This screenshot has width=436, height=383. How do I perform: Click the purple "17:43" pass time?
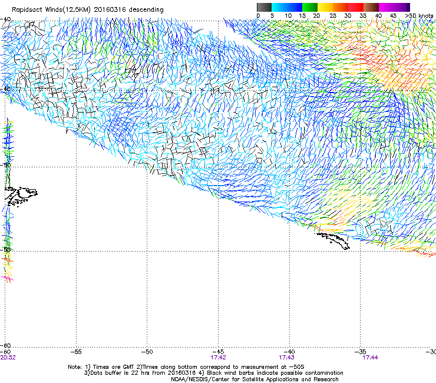[x=287, y=358]
